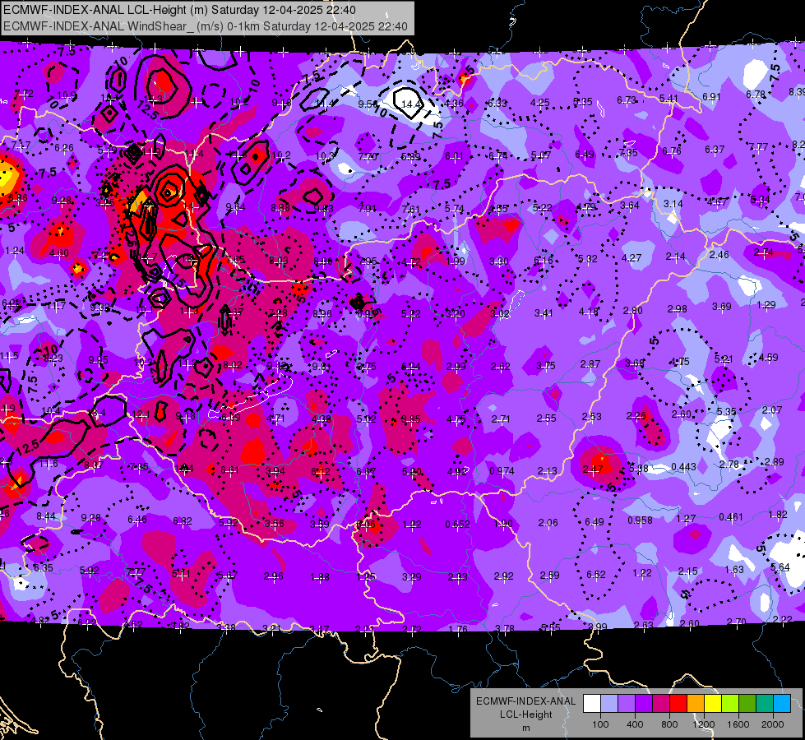Click the grid value 6.33
Image resolution: width=805 pixels, height=740 pixels.
coord(497,104)
